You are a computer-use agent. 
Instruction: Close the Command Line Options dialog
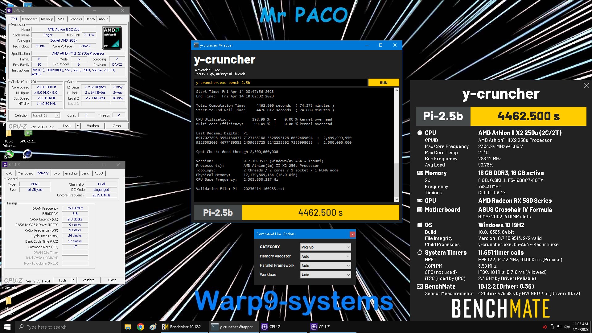pos(352,234)
